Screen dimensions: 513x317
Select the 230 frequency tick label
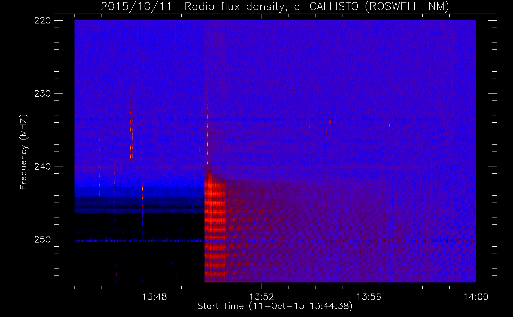pyautogui.click(x=42, y=94)
